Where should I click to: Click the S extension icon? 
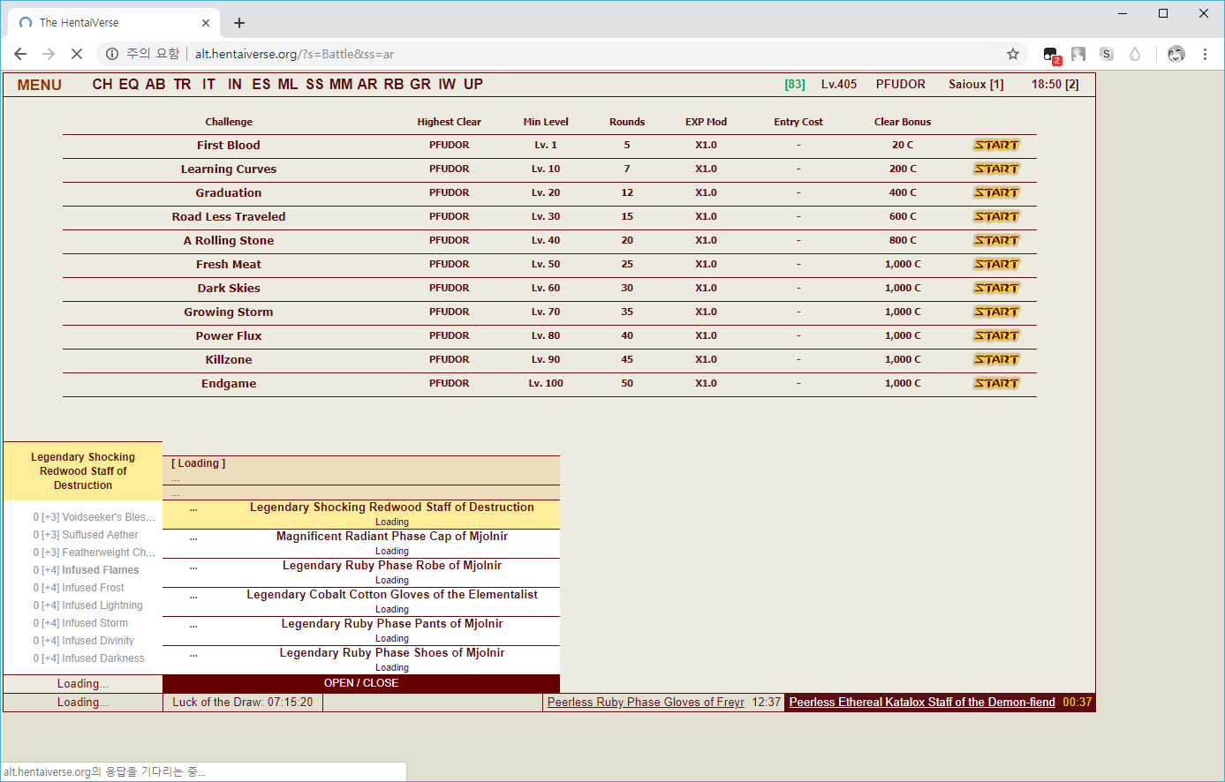pos(1107,54)
